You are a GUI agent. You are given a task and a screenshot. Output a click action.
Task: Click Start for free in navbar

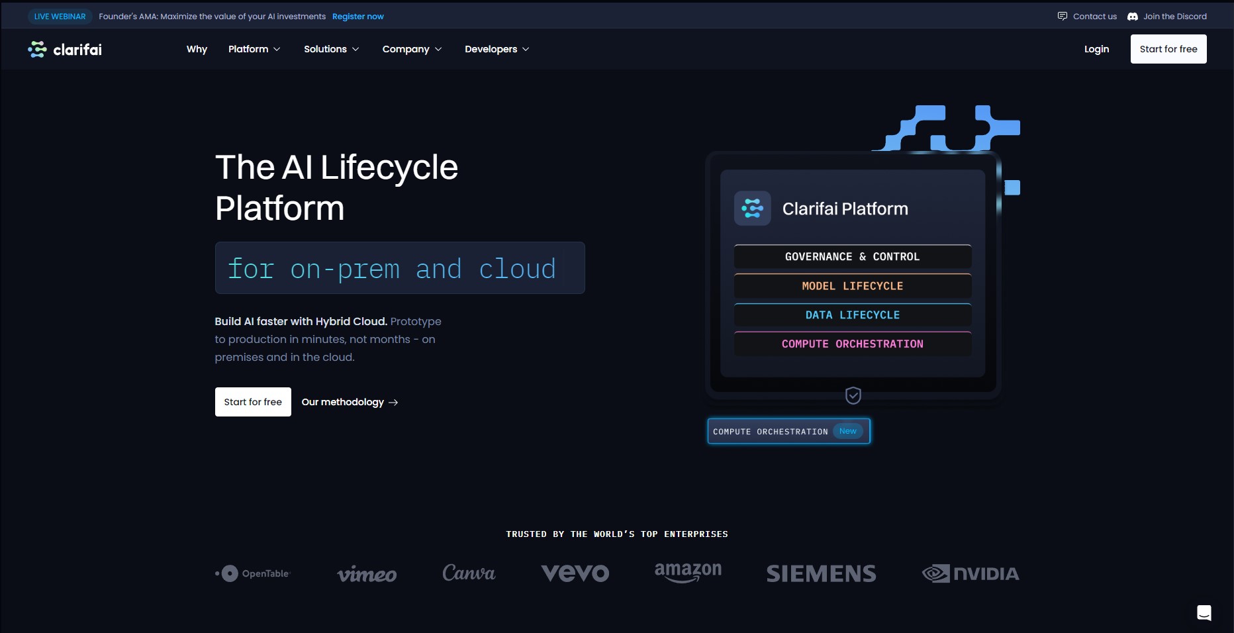point(1168,49)
